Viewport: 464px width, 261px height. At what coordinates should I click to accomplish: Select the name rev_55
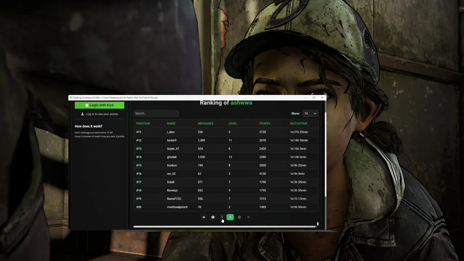[x=171, y=174]
